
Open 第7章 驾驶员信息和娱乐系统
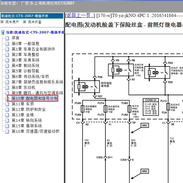click(x=37, y=82)
